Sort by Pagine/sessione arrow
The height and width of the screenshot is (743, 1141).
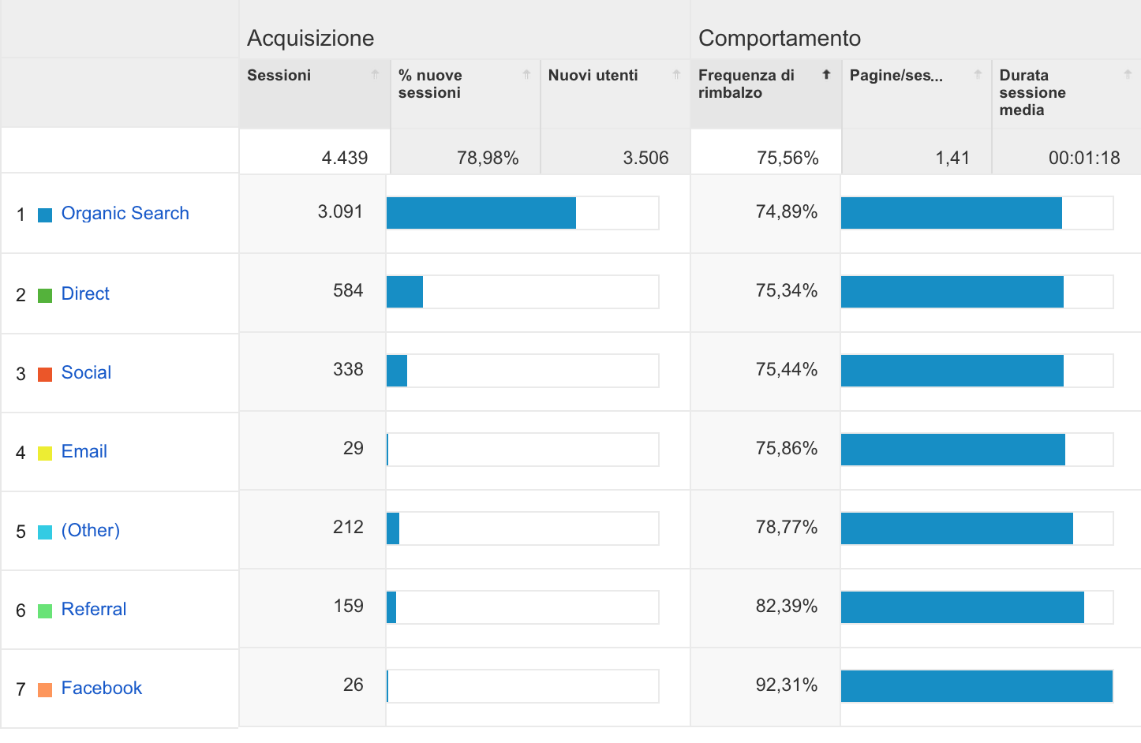978,75
